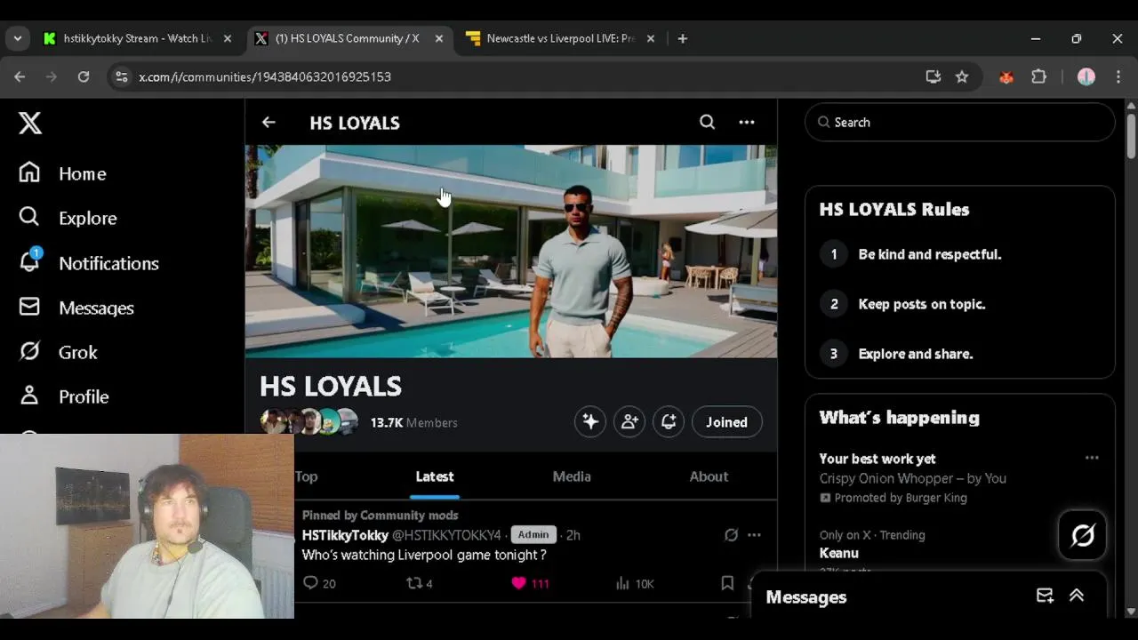Expand the Messages drawer
This screenshot has height=640, width=1138.
[1077, 596]
